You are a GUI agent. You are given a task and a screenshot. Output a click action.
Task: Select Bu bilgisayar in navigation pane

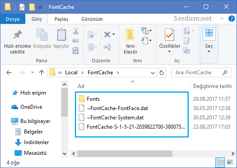pos(35,121)
